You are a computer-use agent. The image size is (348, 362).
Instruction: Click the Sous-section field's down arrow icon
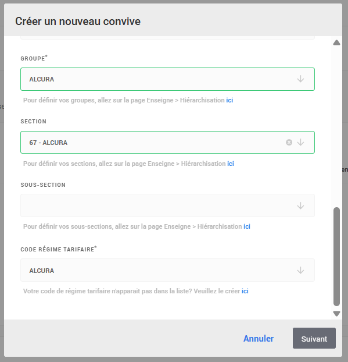pos(300,205)
